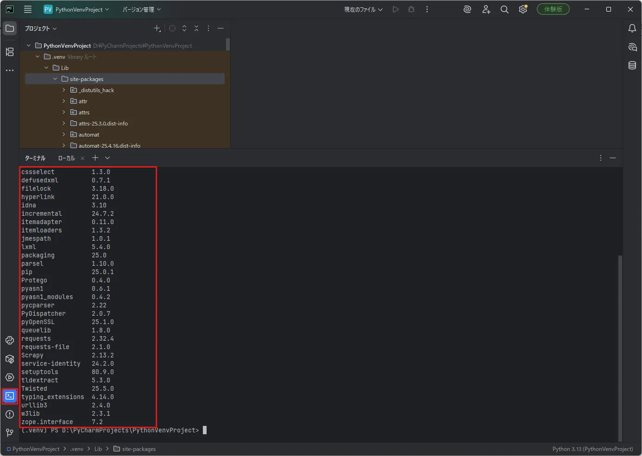Open the Project tool window icon
Screen dimensions: 642x456
10,28
